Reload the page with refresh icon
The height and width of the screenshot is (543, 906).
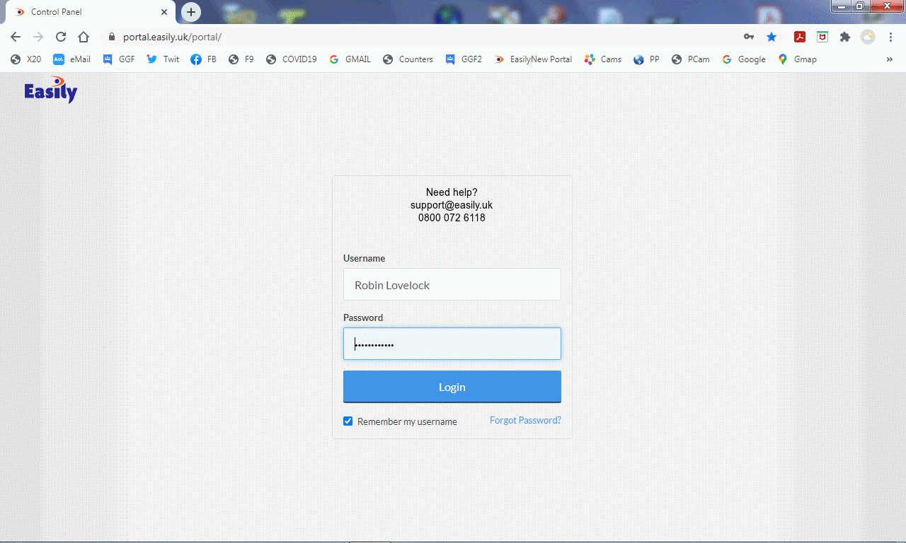tap(61, 37)
